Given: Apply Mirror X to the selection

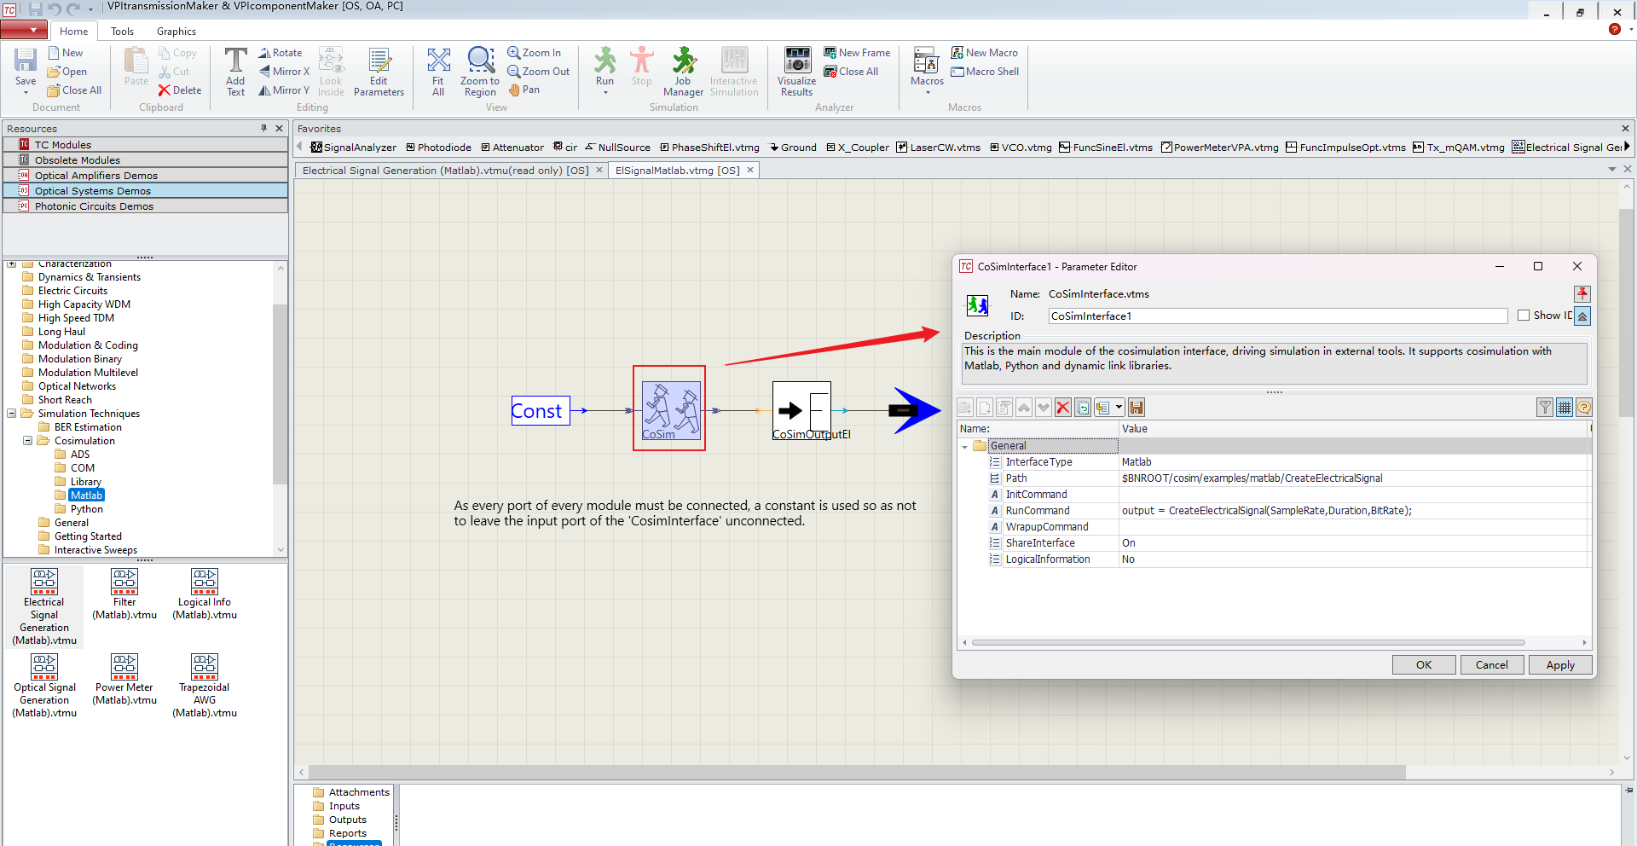Looking at the screenshot, I should [285, 72].
